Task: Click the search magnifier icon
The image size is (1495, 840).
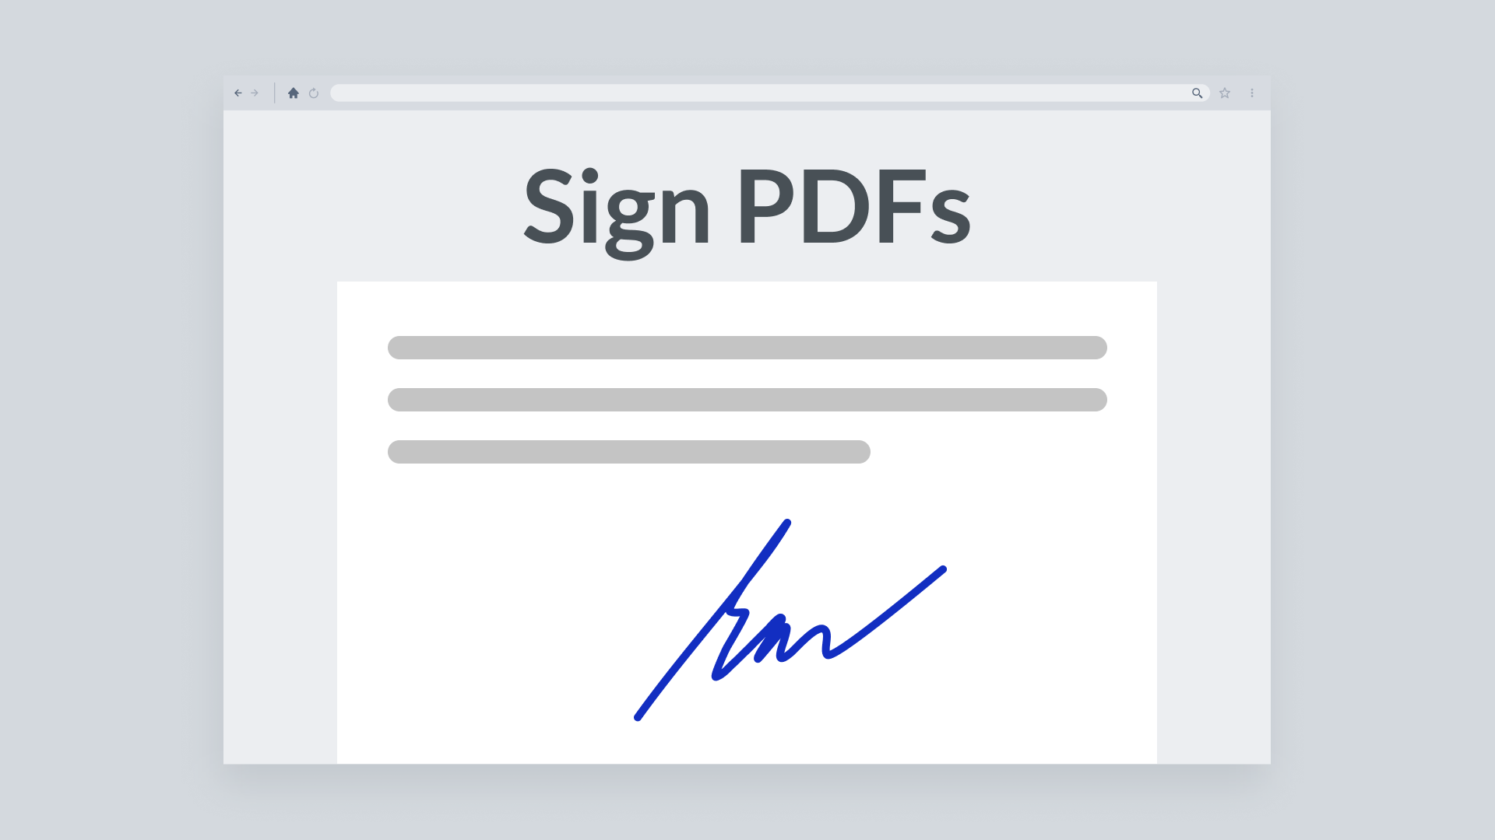Action: click(x=1198, y=93)
